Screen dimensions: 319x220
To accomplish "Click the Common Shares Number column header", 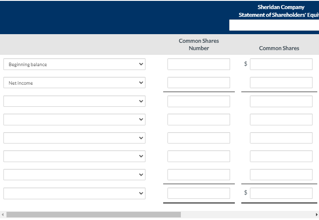I will tap(199, 45).
